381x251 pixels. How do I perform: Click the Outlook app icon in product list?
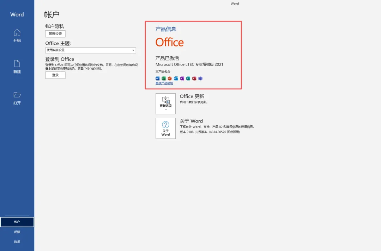(x=176, y=79)
